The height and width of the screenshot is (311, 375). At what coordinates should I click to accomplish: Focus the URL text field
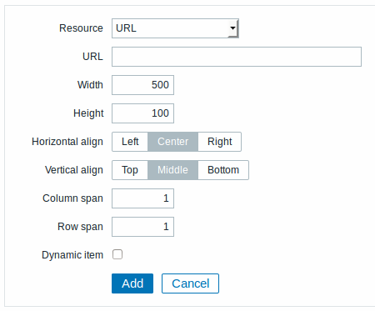237,57
